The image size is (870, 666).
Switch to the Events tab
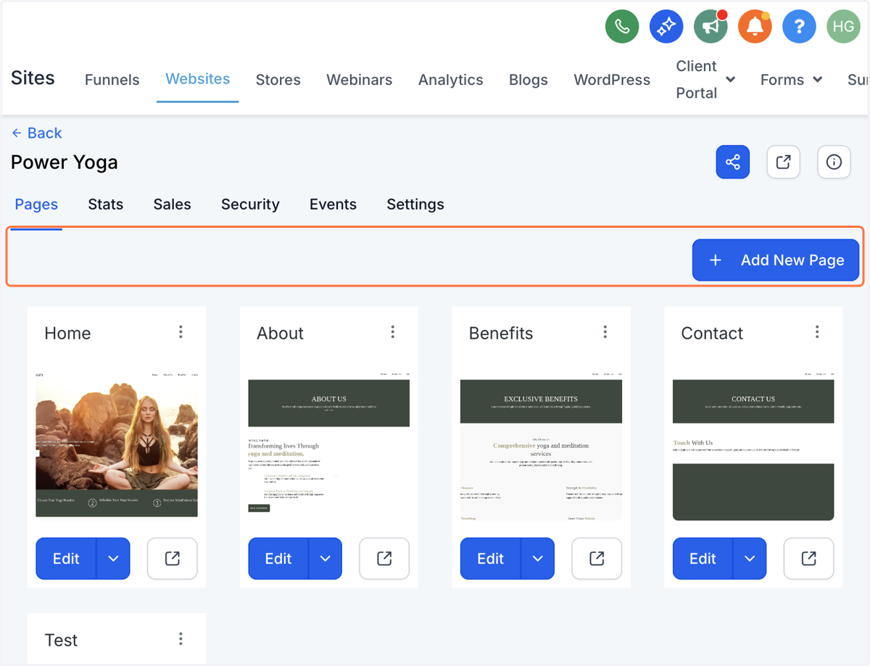(x=333, y=205)
